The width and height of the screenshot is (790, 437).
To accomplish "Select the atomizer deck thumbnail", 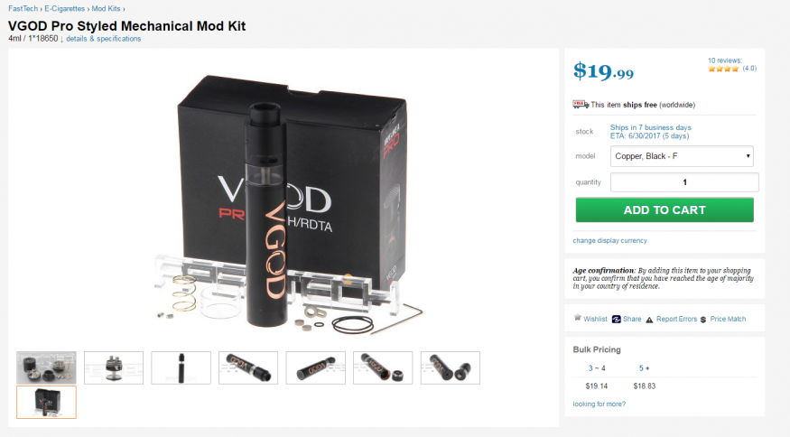I will click(114, 368).
